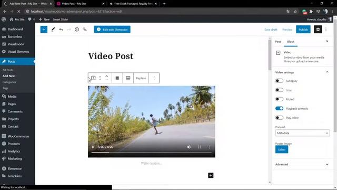Open Elementor in the admin menu
The width and height of the screenshot is (337, 190).
point(15,169)
